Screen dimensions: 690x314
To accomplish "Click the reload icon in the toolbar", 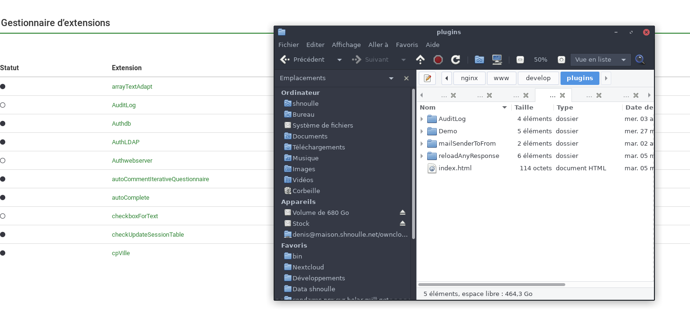I will pos(455,60).
